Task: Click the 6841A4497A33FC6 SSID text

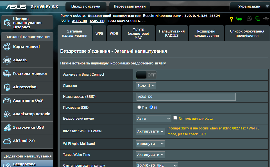Action: [x=127, y=21]
